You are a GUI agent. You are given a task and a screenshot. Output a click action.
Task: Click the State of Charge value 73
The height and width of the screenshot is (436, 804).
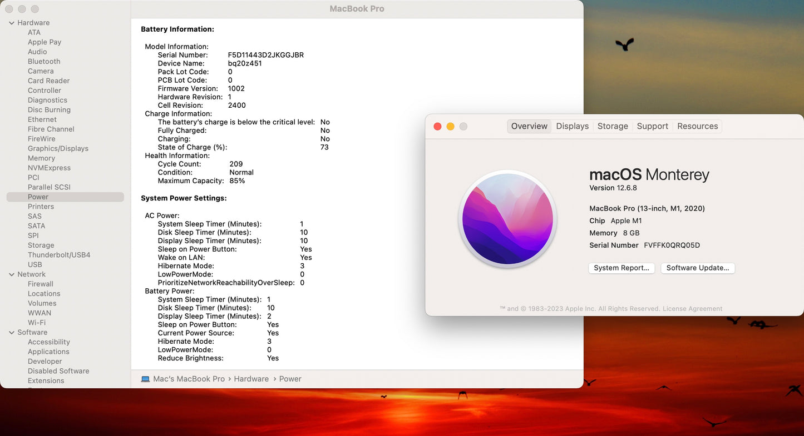pos(324,147)
